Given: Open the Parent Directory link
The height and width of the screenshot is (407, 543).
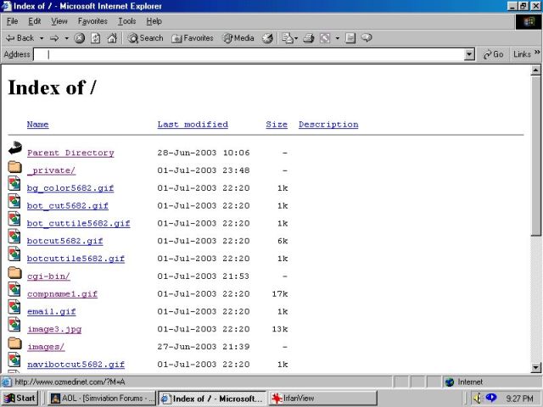Looking at the screenshot, I should [70, 153].
